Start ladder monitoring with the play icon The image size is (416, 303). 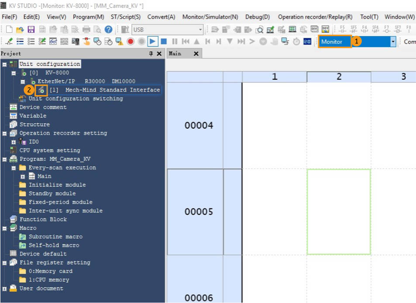152,41
